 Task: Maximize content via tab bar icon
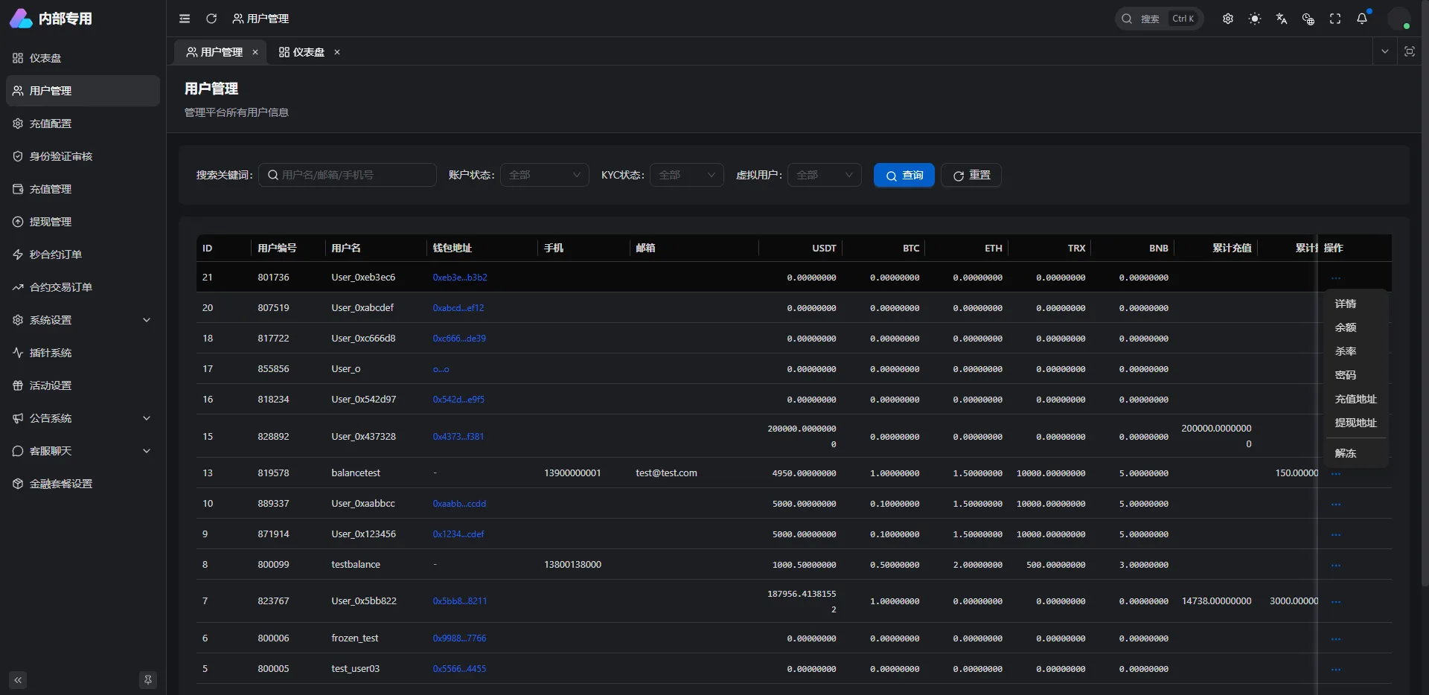point(1410,51)
